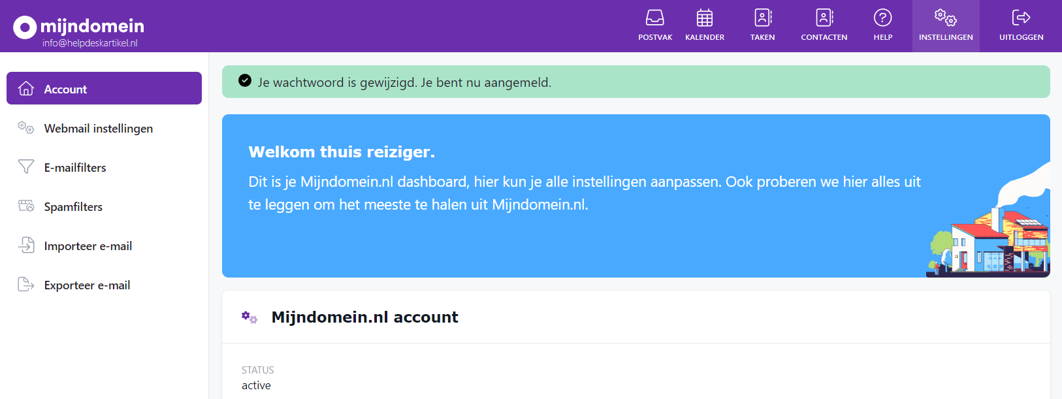Choose Exporteer e-mail option
This screenshot has width=1062, height=399.
click(x=87, y=285)
